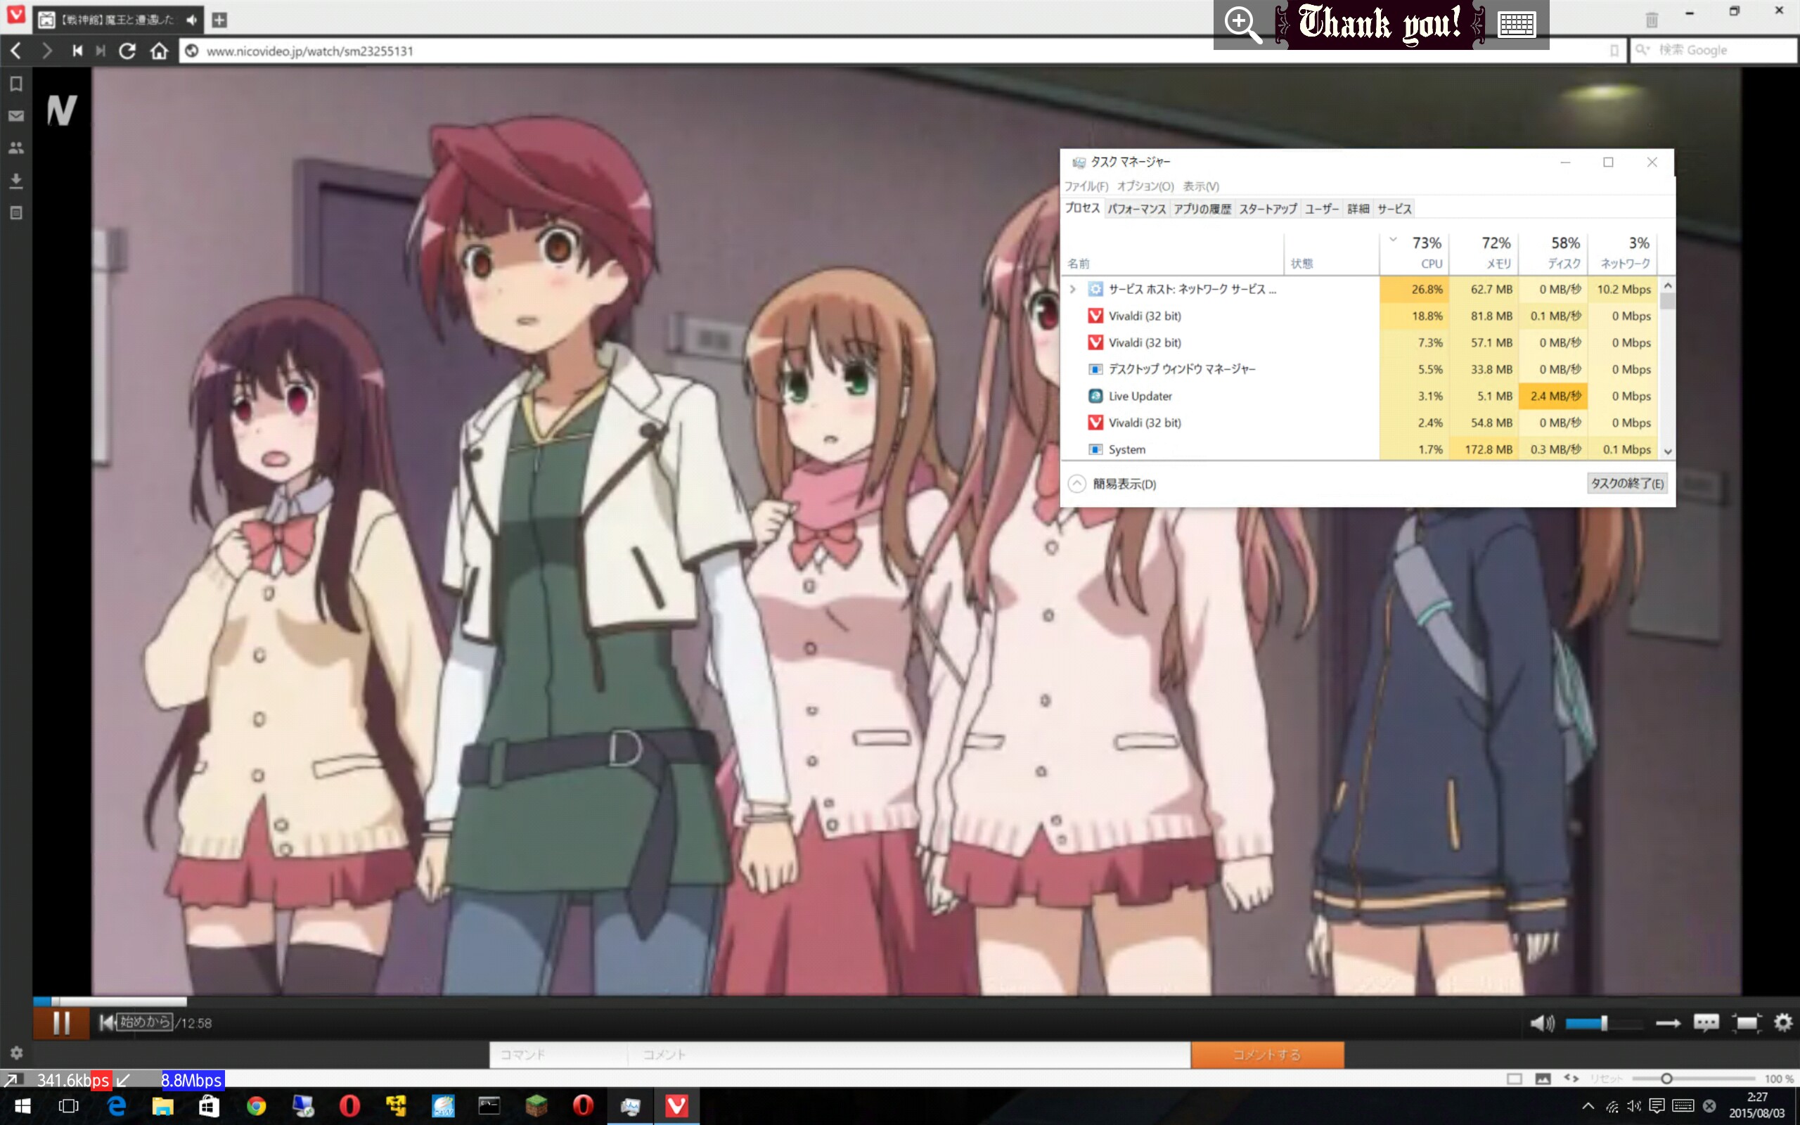Screen dimensions: 1800x1125
Task: Expand the サービス ホスト process row
Action: coord(1072,289)
